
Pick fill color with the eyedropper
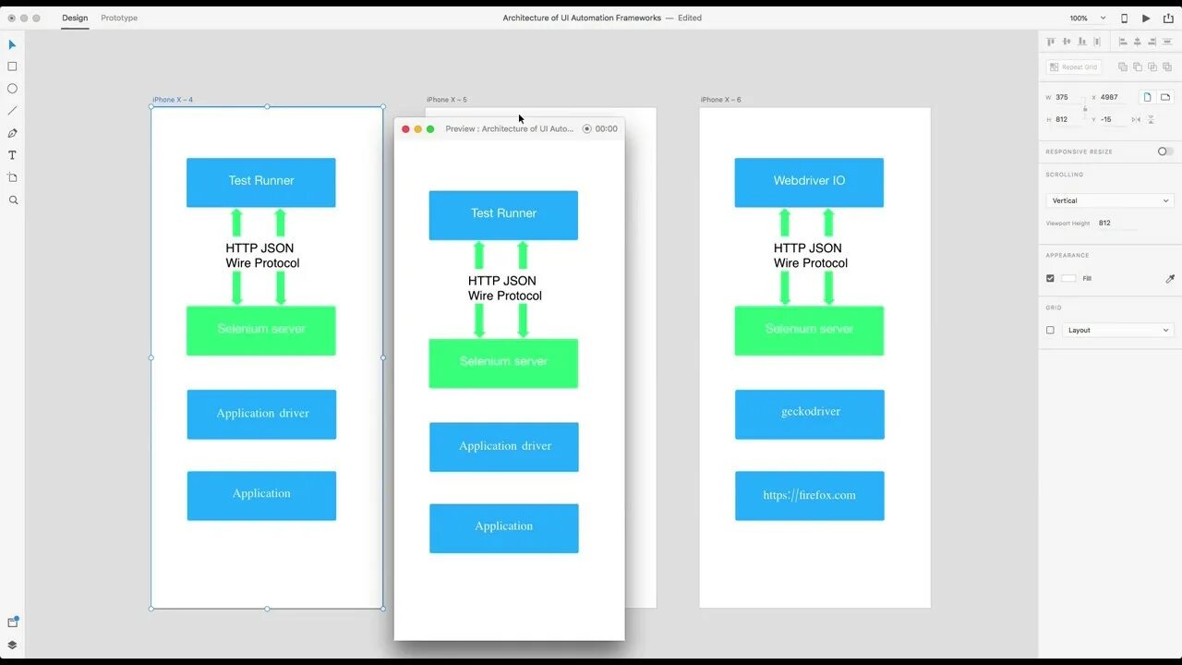coord(1170,278)
